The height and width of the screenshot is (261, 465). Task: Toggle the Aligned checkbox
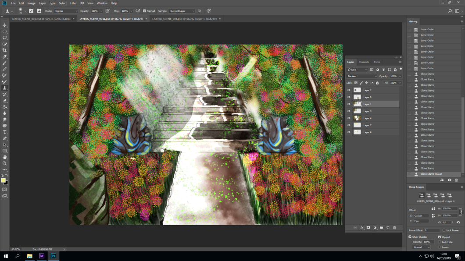pyautogui.click(x=144, y=11)
